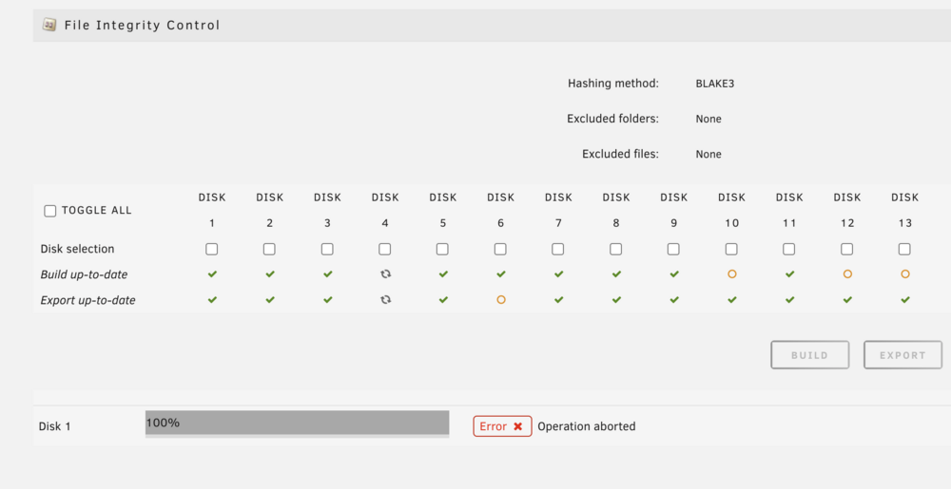
Task: Click Disk 12 build orange circle icon
Action: pos(847,274)
